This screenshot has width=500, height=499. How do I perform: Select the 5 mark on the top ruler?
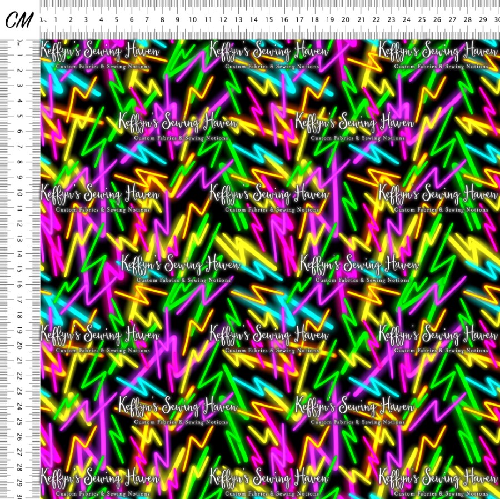117,20
